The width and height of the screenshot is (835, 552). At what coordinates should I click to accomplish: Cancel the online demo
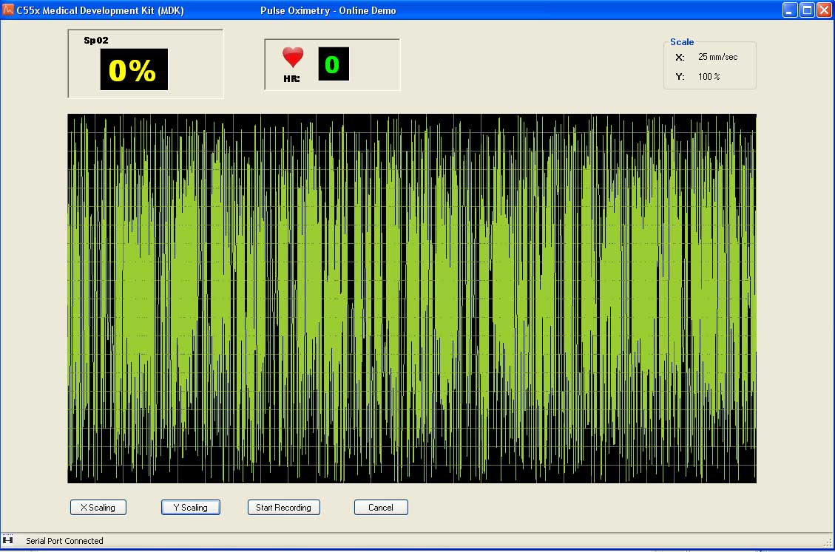point(382,507)
